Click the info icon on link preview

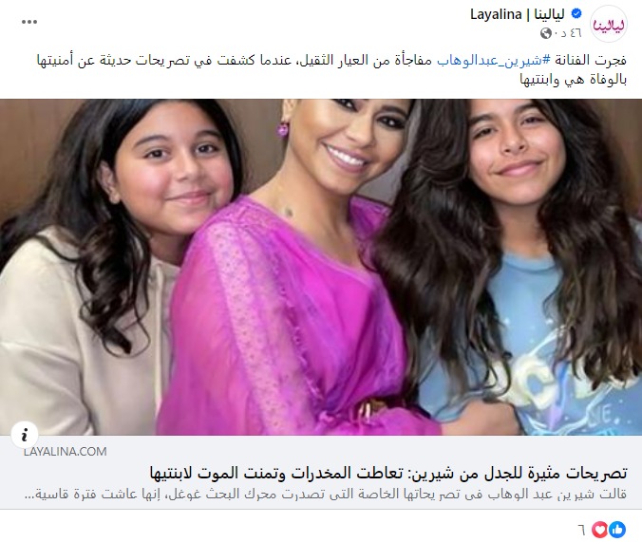(25, 435)
